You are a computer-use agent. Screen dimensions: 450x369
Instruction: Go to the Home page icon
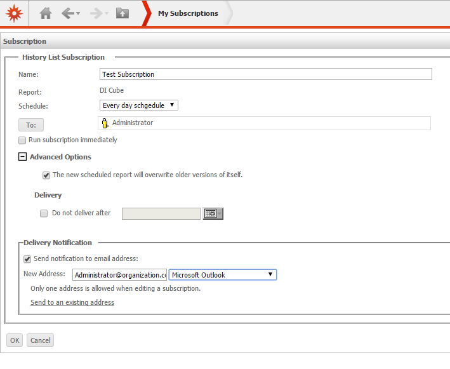pyautogui.click(x=45, y=13)
